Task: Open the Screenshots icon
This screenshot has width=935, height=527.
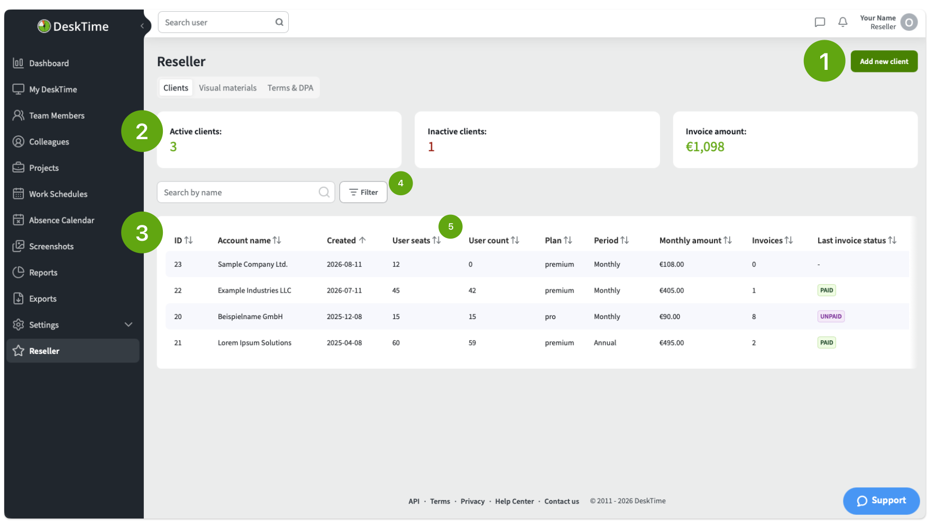Action: tap(19, 246)
